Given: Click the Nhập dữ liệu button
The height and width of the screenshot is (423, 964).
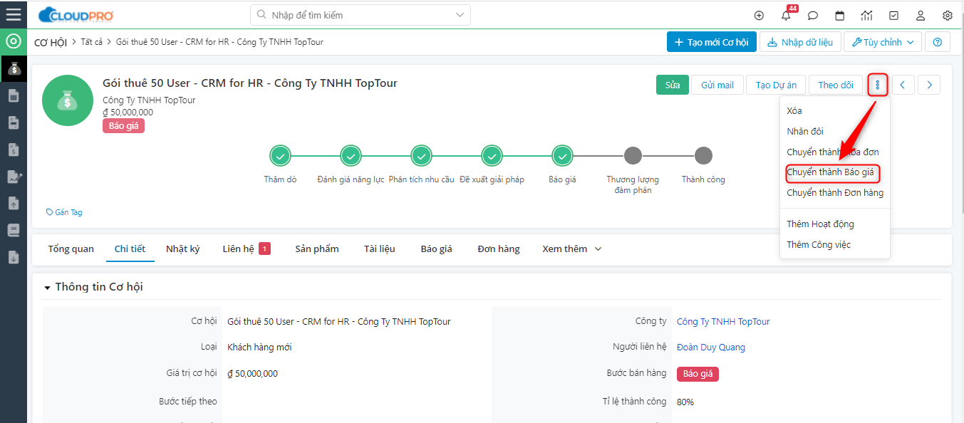Looking at the screenshot, I should [x=801, y=42].
